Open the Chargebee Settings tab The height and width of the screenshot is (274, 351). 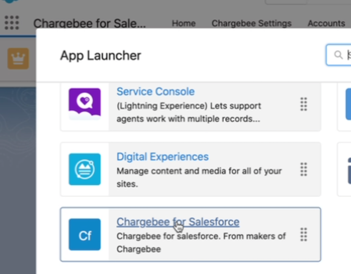pyautogui.click(x=251, y=23)
